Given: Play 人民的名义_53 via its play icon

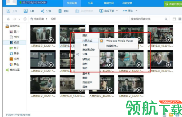Looking at the screenshot, I should [51, 65].
